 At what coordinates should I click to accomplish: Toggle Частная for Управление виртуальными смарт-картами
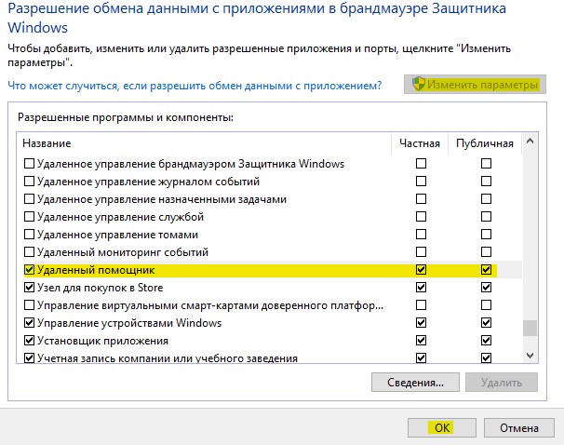[421, 305]
